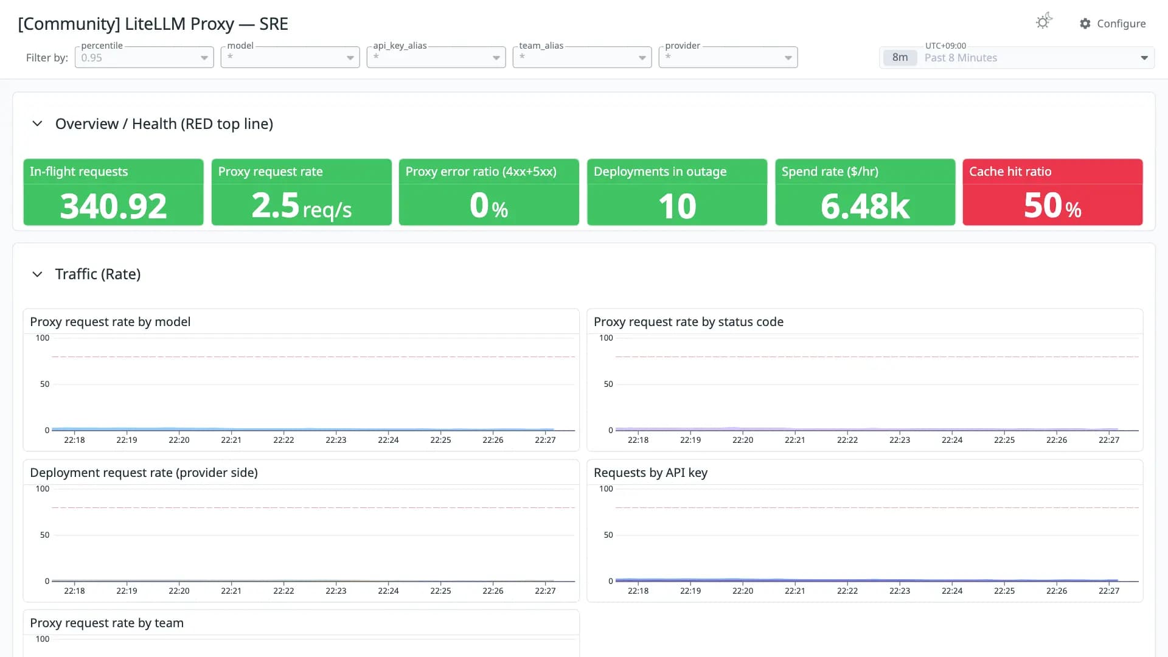Open the percentile filter dropdown
Viewport: 1168px width, 657px height.
point(144,58)
